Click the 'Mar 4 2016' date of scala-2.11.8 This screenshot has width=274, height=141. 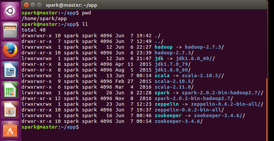(x=133, y=87)
